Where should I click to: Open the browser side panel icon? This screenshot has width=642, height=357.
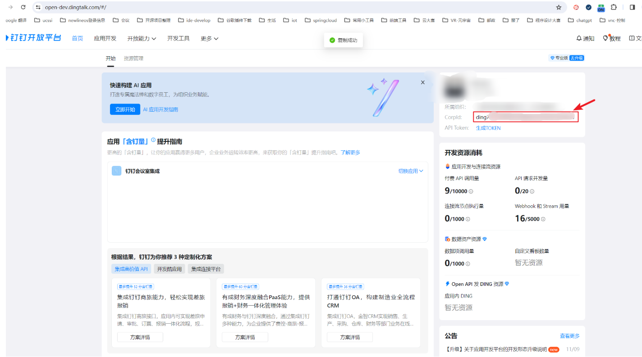coord(632,7)
